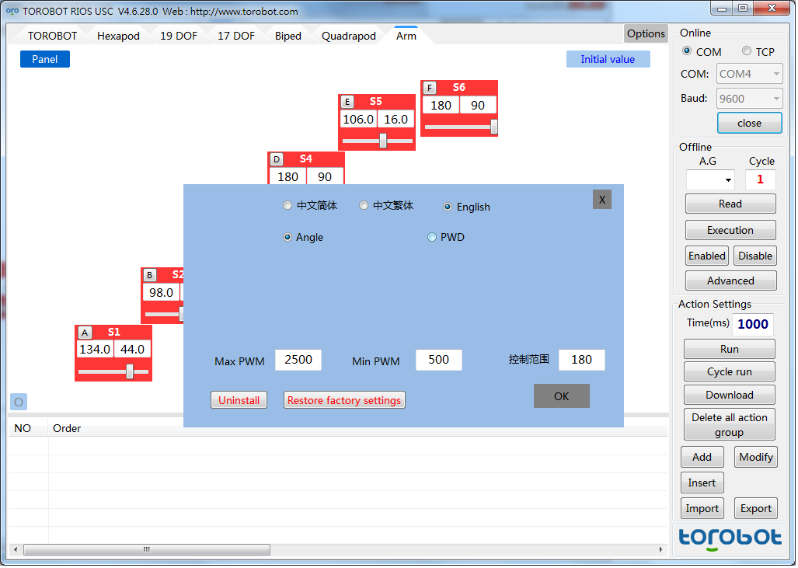Switch to the Hexapod tab

coord(118,37)
